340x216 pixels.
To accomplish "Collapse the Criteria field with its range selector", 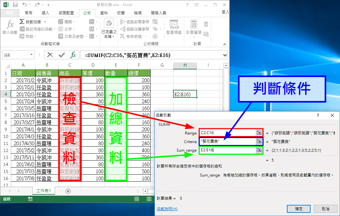I will 260,141.
